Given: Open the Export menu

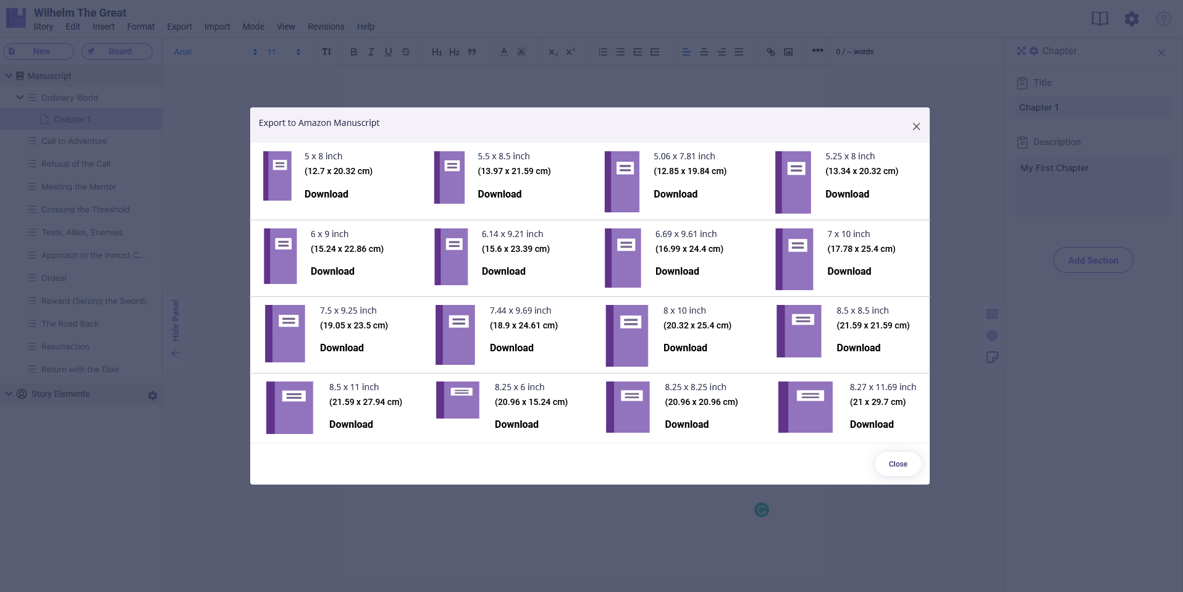Looking at the screenshot, I should 179,27.
